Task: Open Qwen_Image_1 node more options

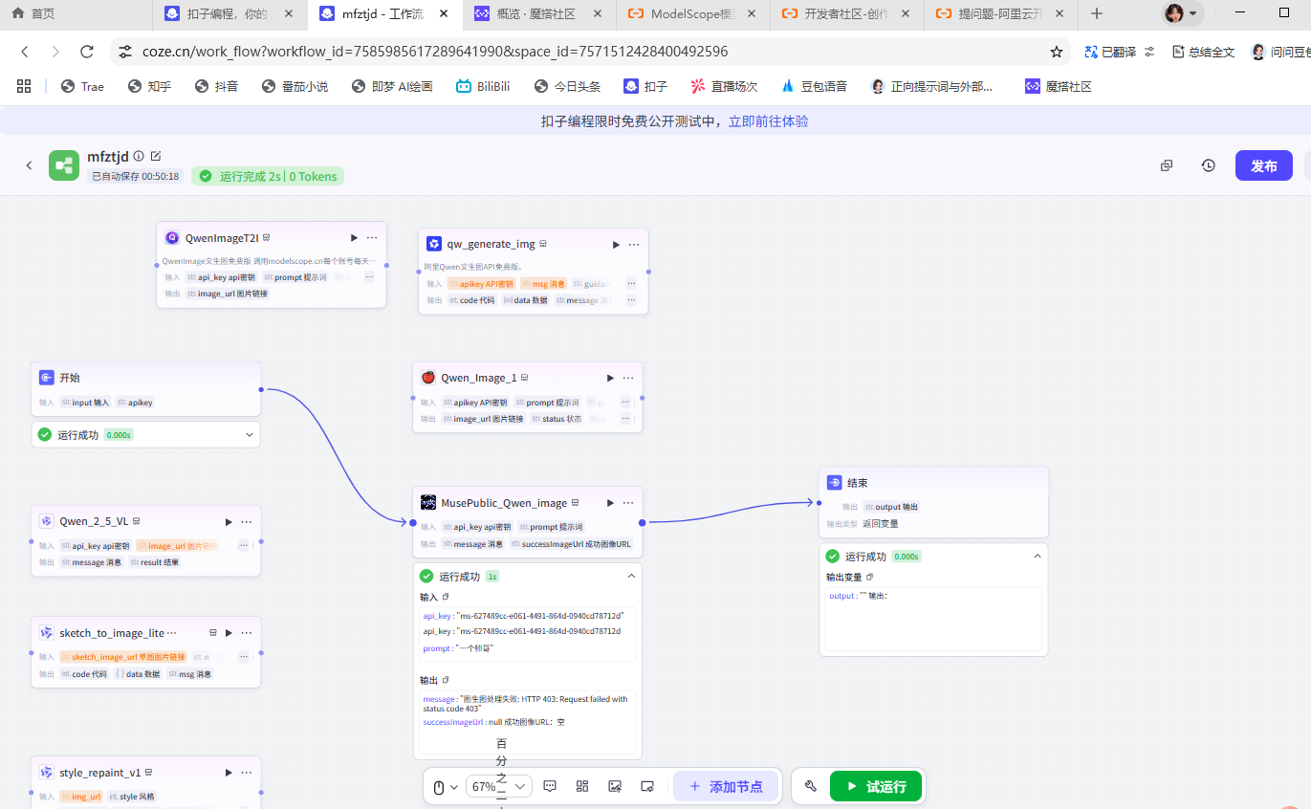Action: coord(628,378)
